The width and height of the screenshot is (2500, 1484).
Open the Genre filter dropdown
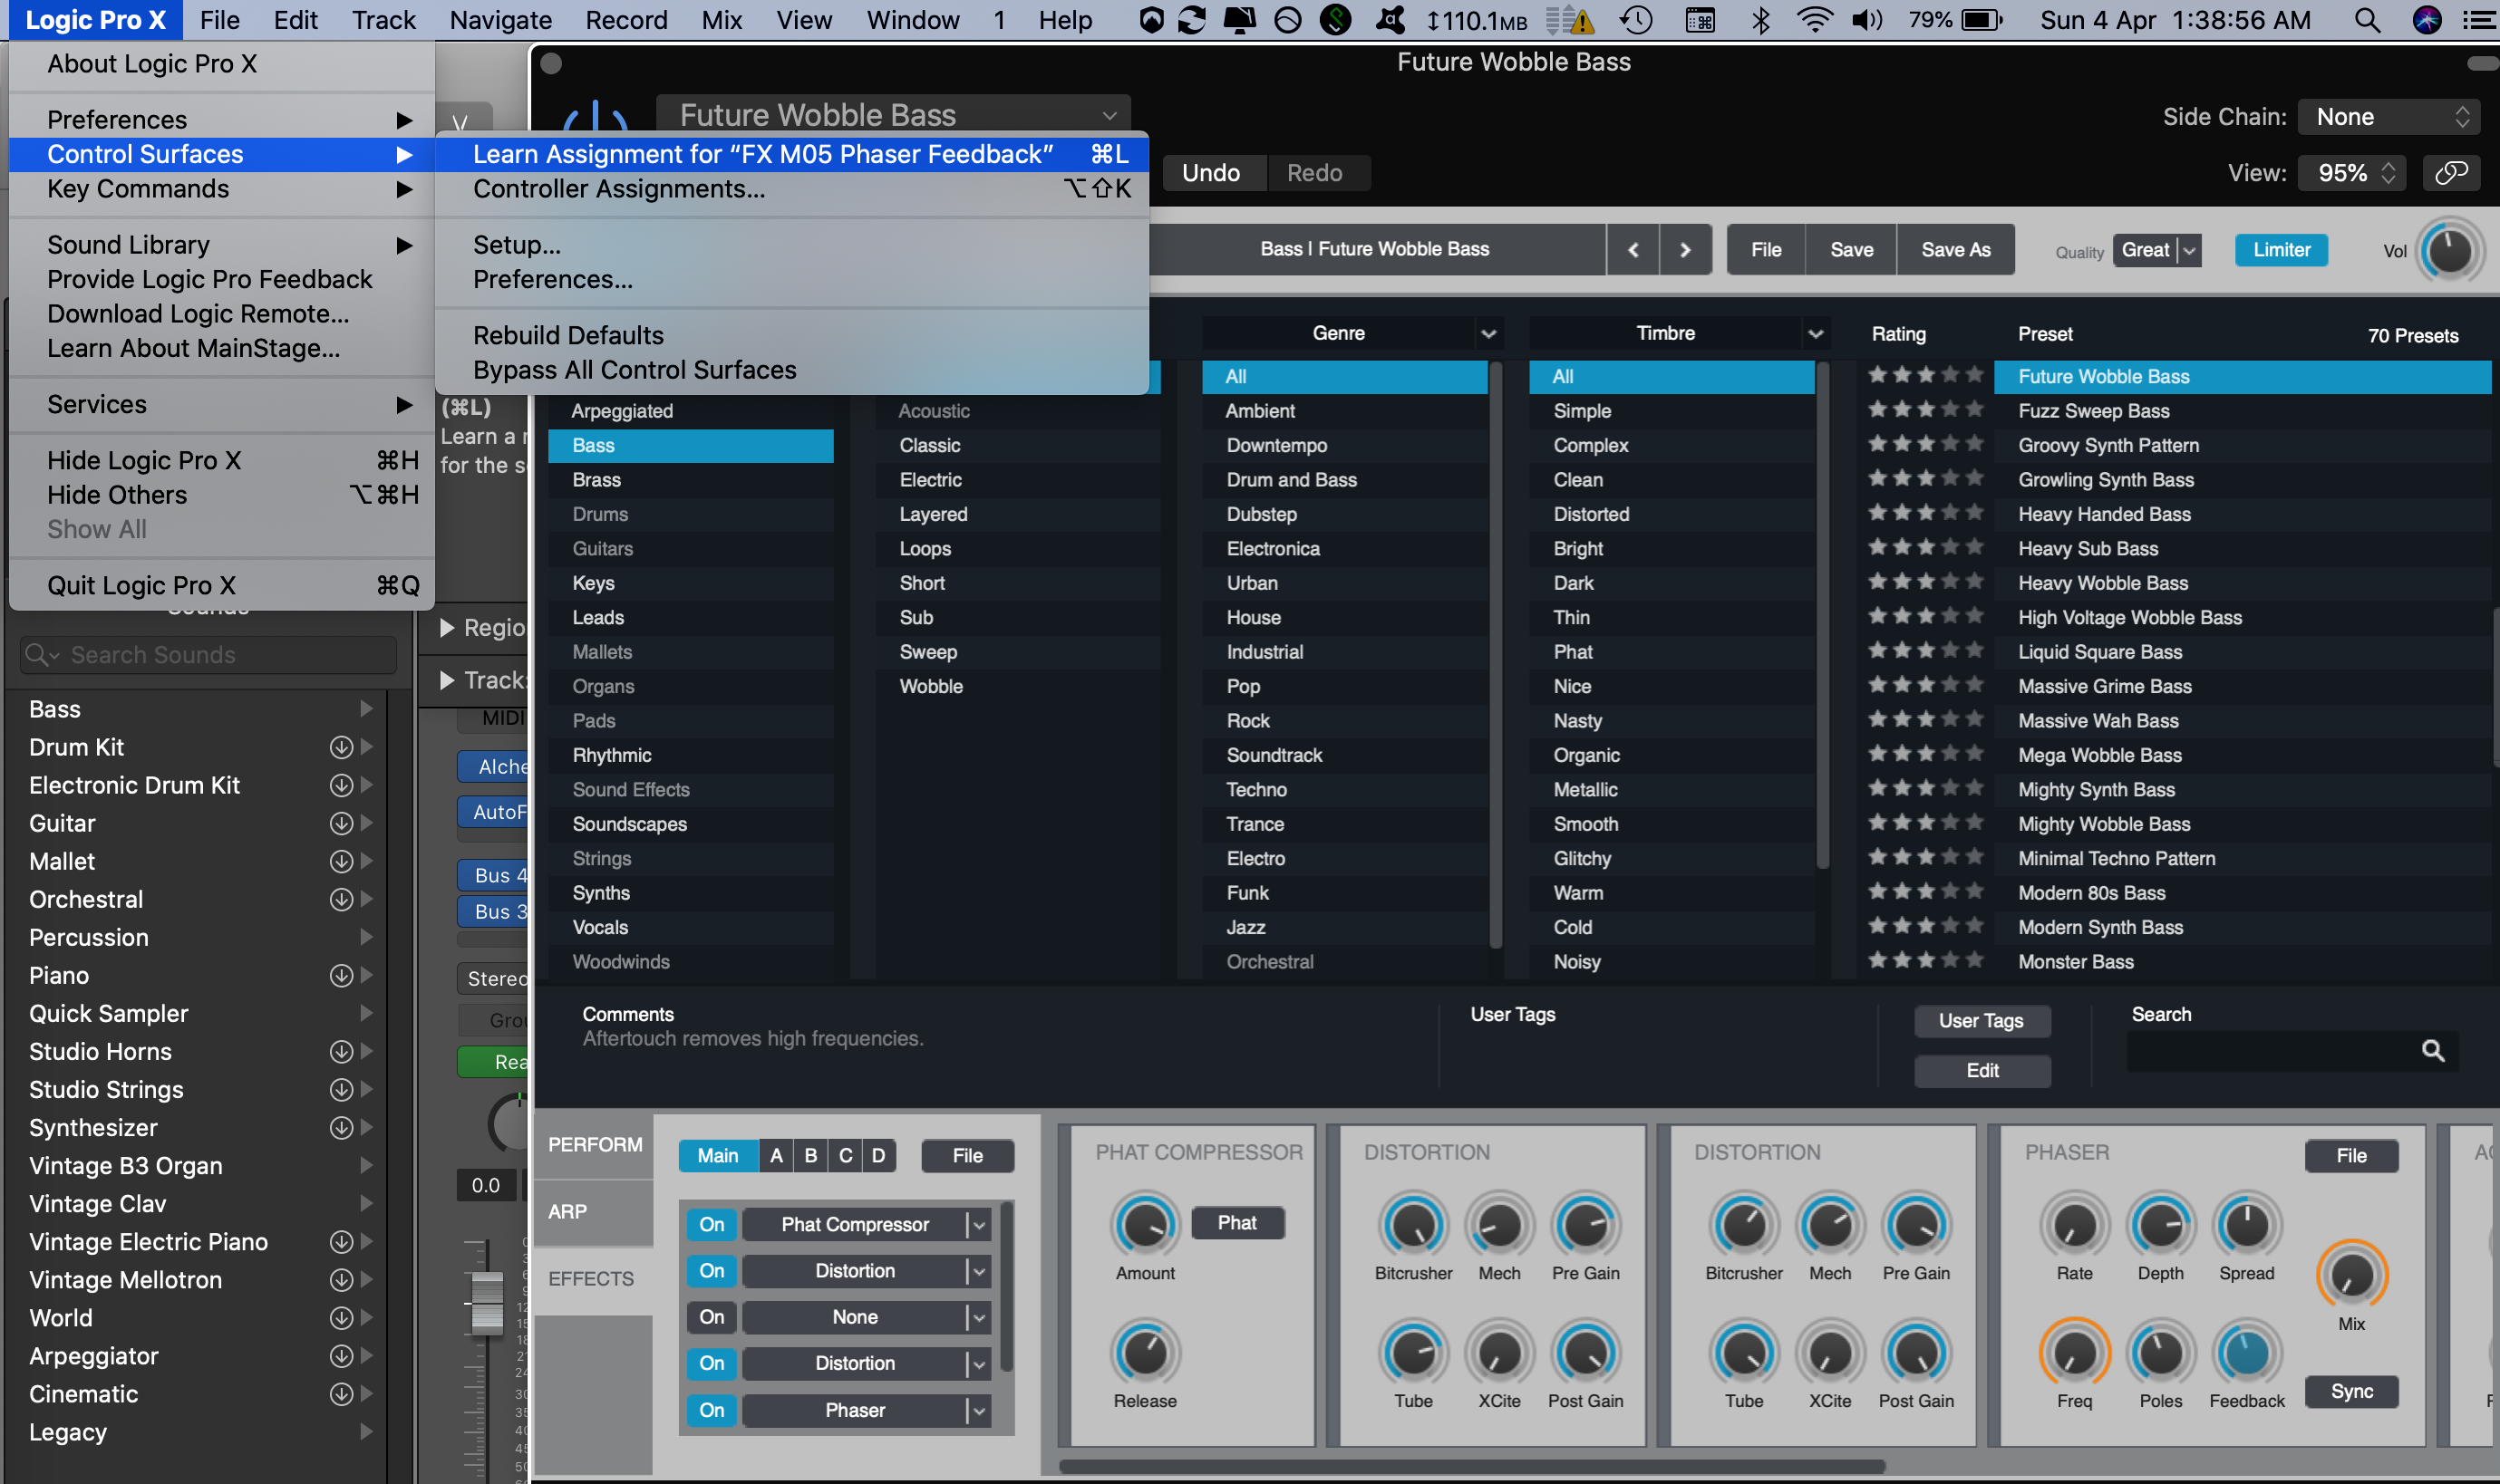[1488, 333]
